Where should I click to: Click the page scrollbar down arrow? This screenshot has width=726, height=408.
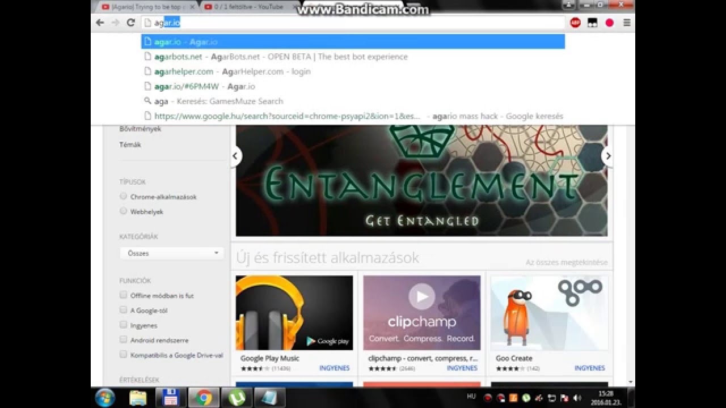[x=631, y=382]
